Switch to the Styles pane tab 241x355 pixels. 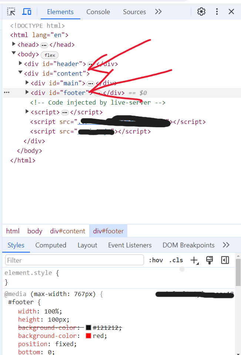point(16,245)
